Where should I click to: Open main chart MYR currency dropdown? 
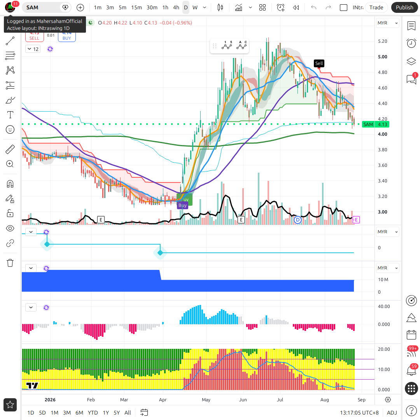click(x=388, y=23)
